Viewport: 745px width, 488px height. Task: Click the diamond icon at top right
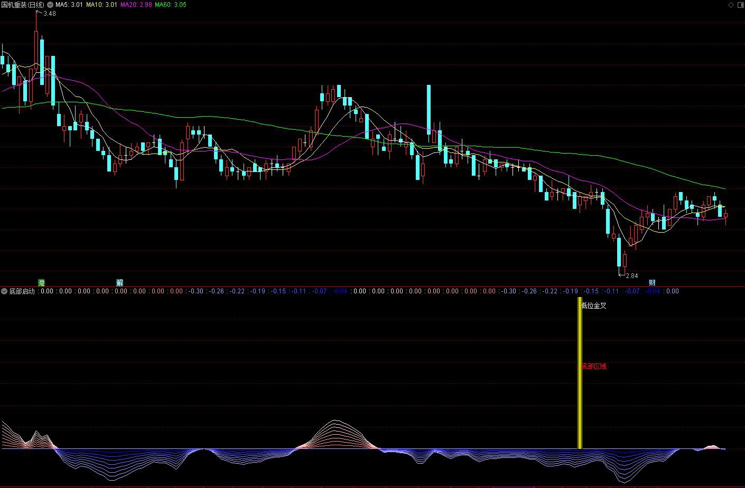tap(731, 5)
